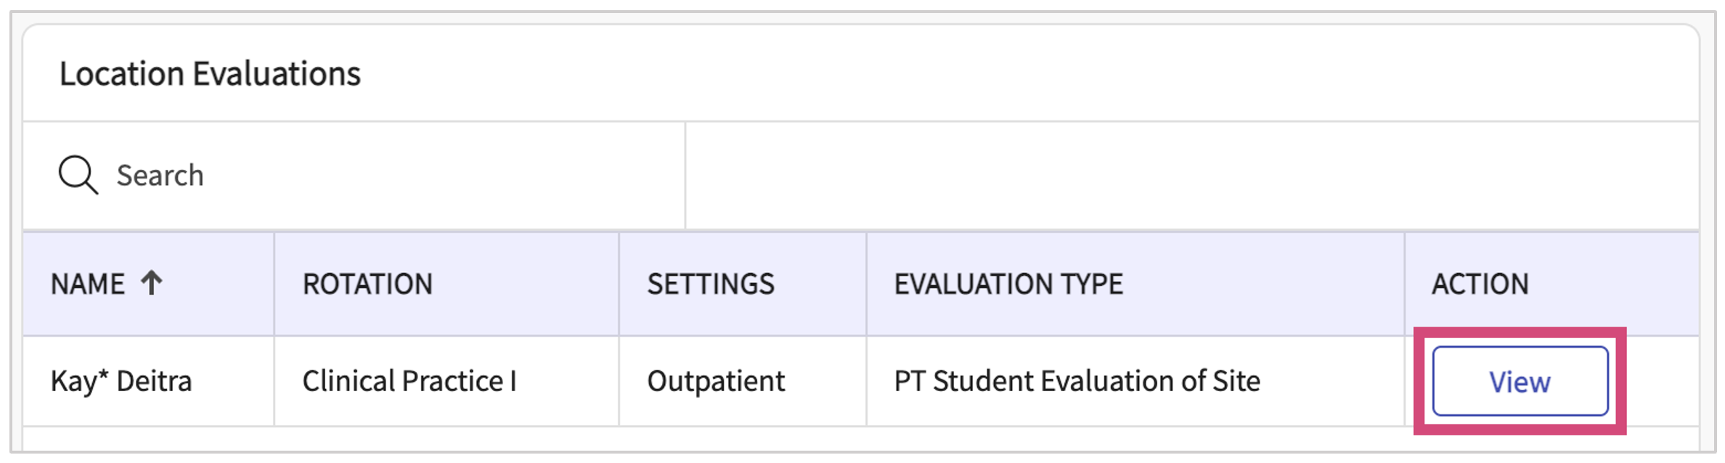Image resolution: width=1725 pixels, height=463 pixels.
Task: Click the Clinical Practice I rotation cell
Action: tap(409, 381)
